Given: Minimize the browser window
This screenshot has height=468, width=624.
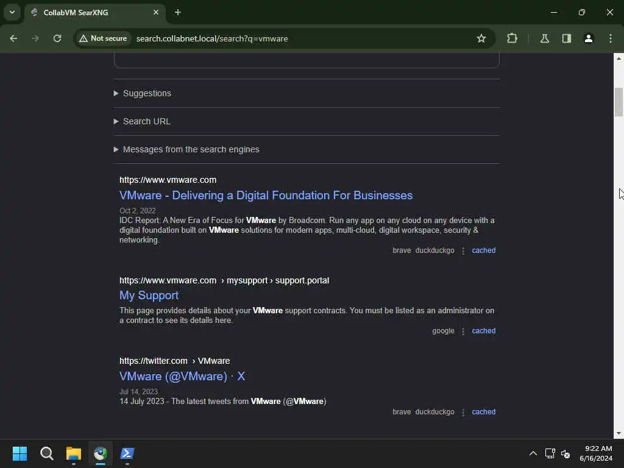Looking at the screenshot, I should pos(553,12).
